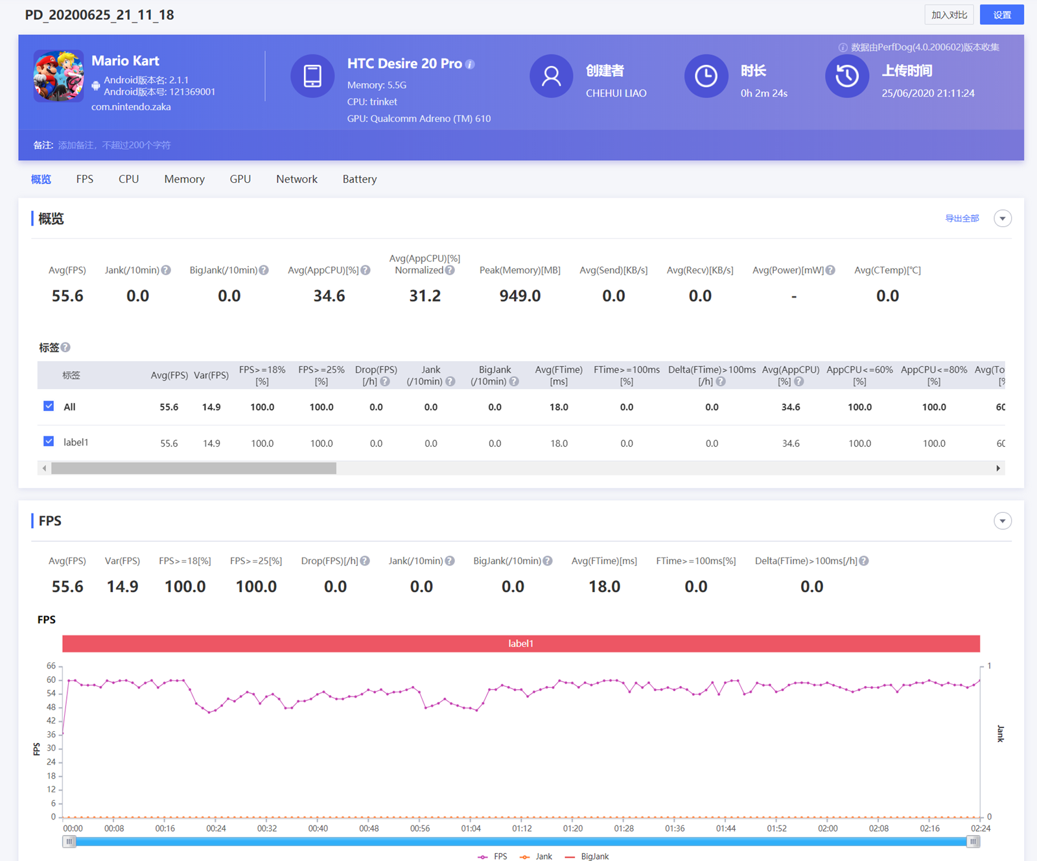Click the info icon beside HTC Desire 20 Pro
The image size is (1037, 861).
click(x=471, y=64)
